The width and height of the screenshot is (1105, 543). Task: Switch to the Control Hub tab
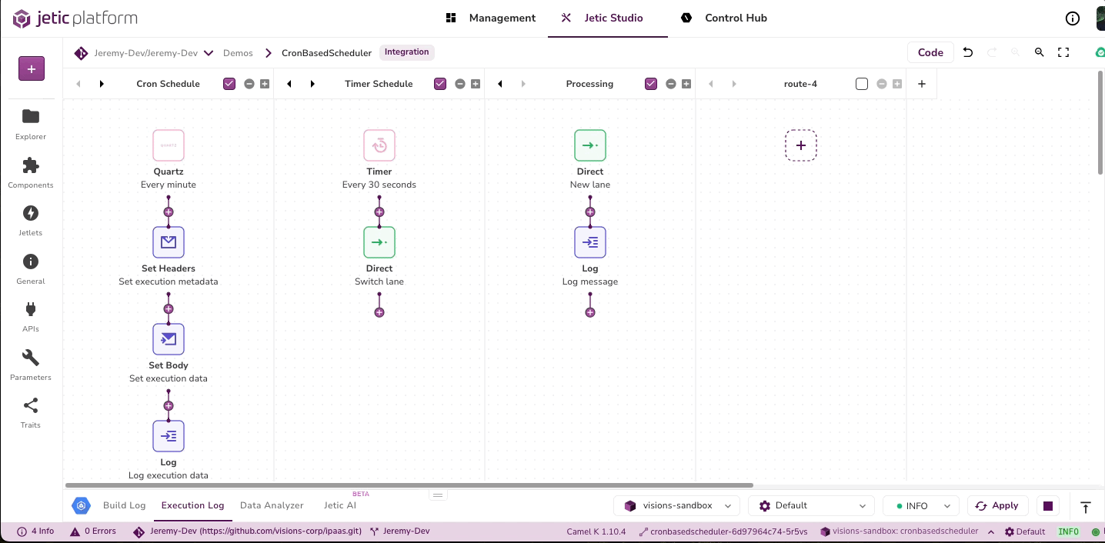pos(724,18)
